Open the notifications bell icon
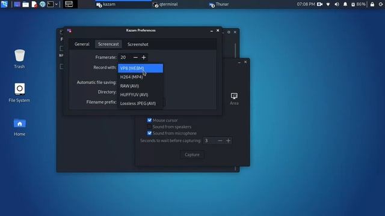This screenshot has height=216, width=385. pyautogui.click(x=345, y=4)
